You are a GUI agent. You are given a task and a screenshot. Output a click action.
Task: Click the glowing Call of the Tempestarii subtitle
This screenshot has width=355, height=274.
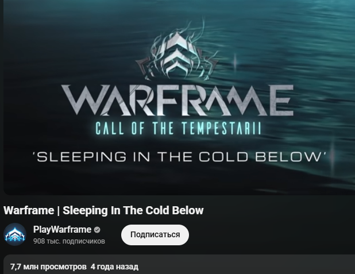[x=178, y=129]
